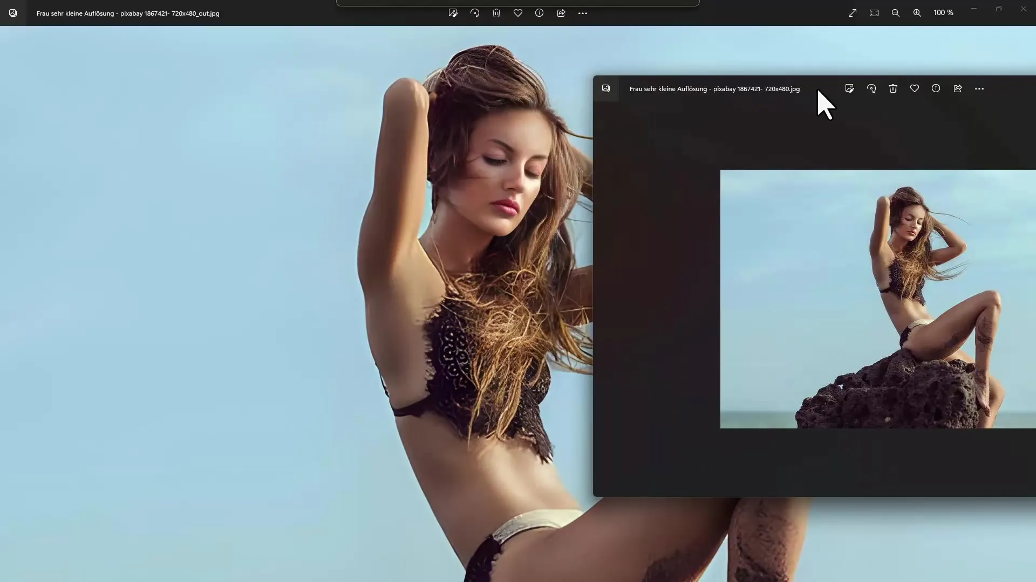
Task: Rotate the image in the 720x480.jpg window
Action: [871, 88]
